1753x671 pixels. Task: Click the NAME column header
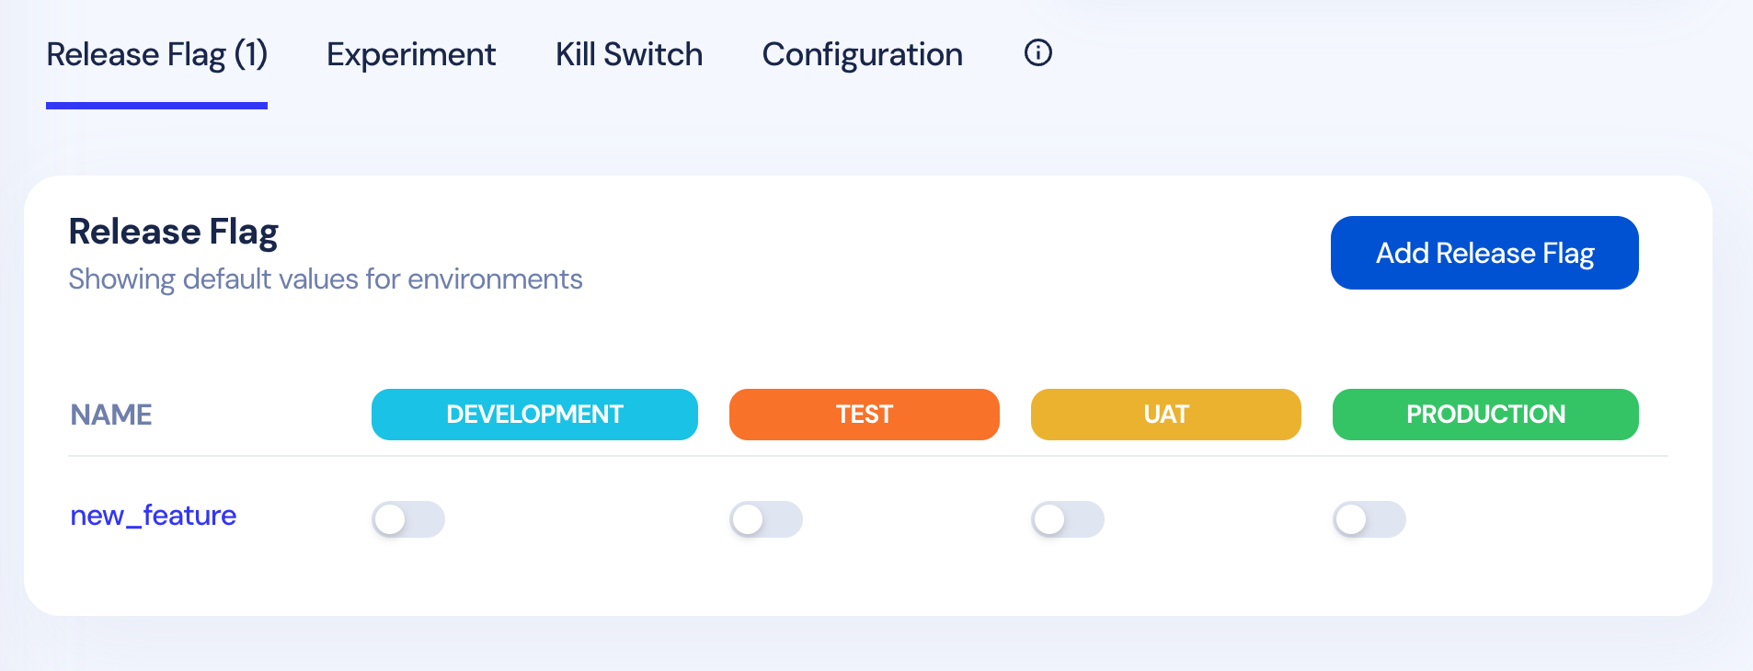(x=111, y=415)
